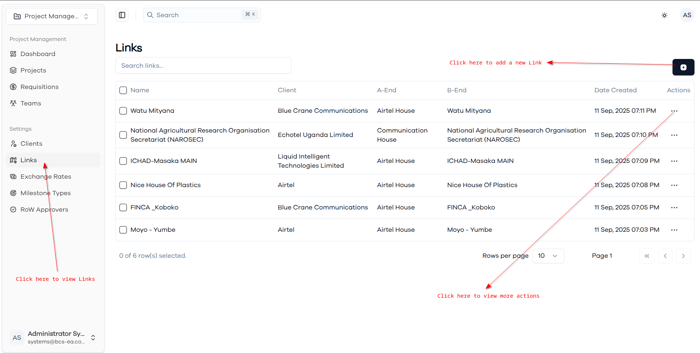
Task: Open the Project Management workspace switcher
Action: [52, 16]
